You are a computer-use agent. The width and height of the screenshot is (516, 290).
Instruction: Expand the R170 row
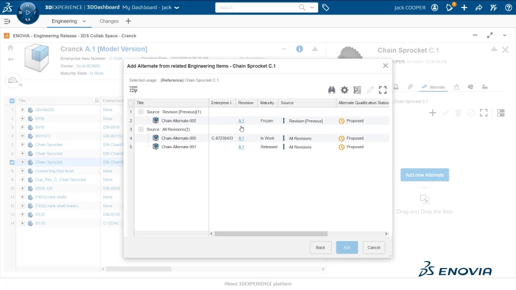point(23,223)
